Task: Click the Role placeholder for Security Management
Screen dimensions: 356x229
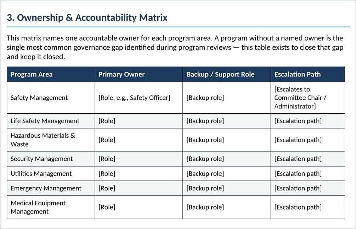Action: 107,159
